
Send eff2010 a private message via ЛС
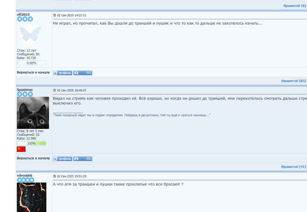pyautogui.click(x=83, y=73)
